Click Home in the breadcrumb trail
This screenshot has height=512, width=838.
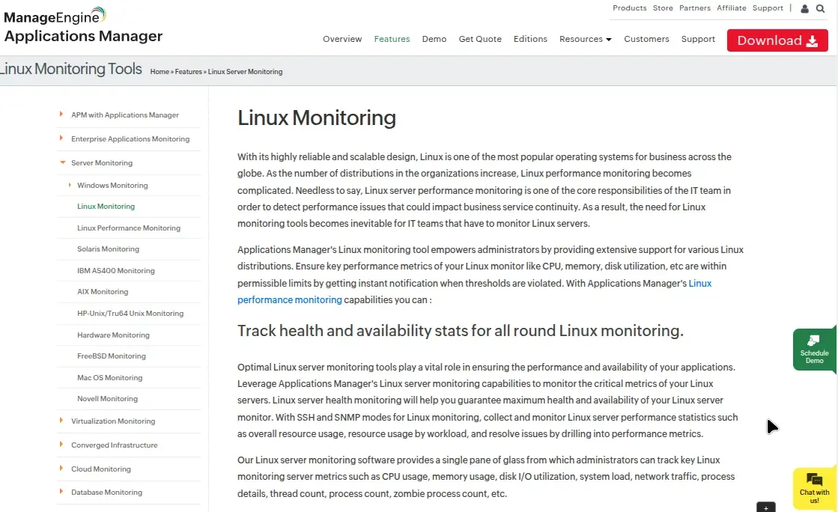160,71
